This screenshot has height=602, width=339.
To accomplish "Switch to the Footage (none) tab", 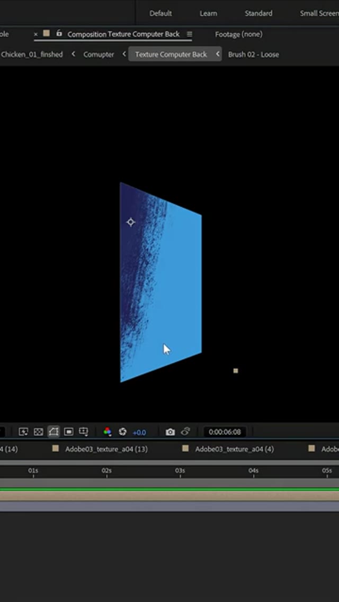I will [238, 34].
